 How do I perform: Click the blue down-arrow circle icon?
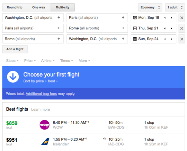point(13,77)
